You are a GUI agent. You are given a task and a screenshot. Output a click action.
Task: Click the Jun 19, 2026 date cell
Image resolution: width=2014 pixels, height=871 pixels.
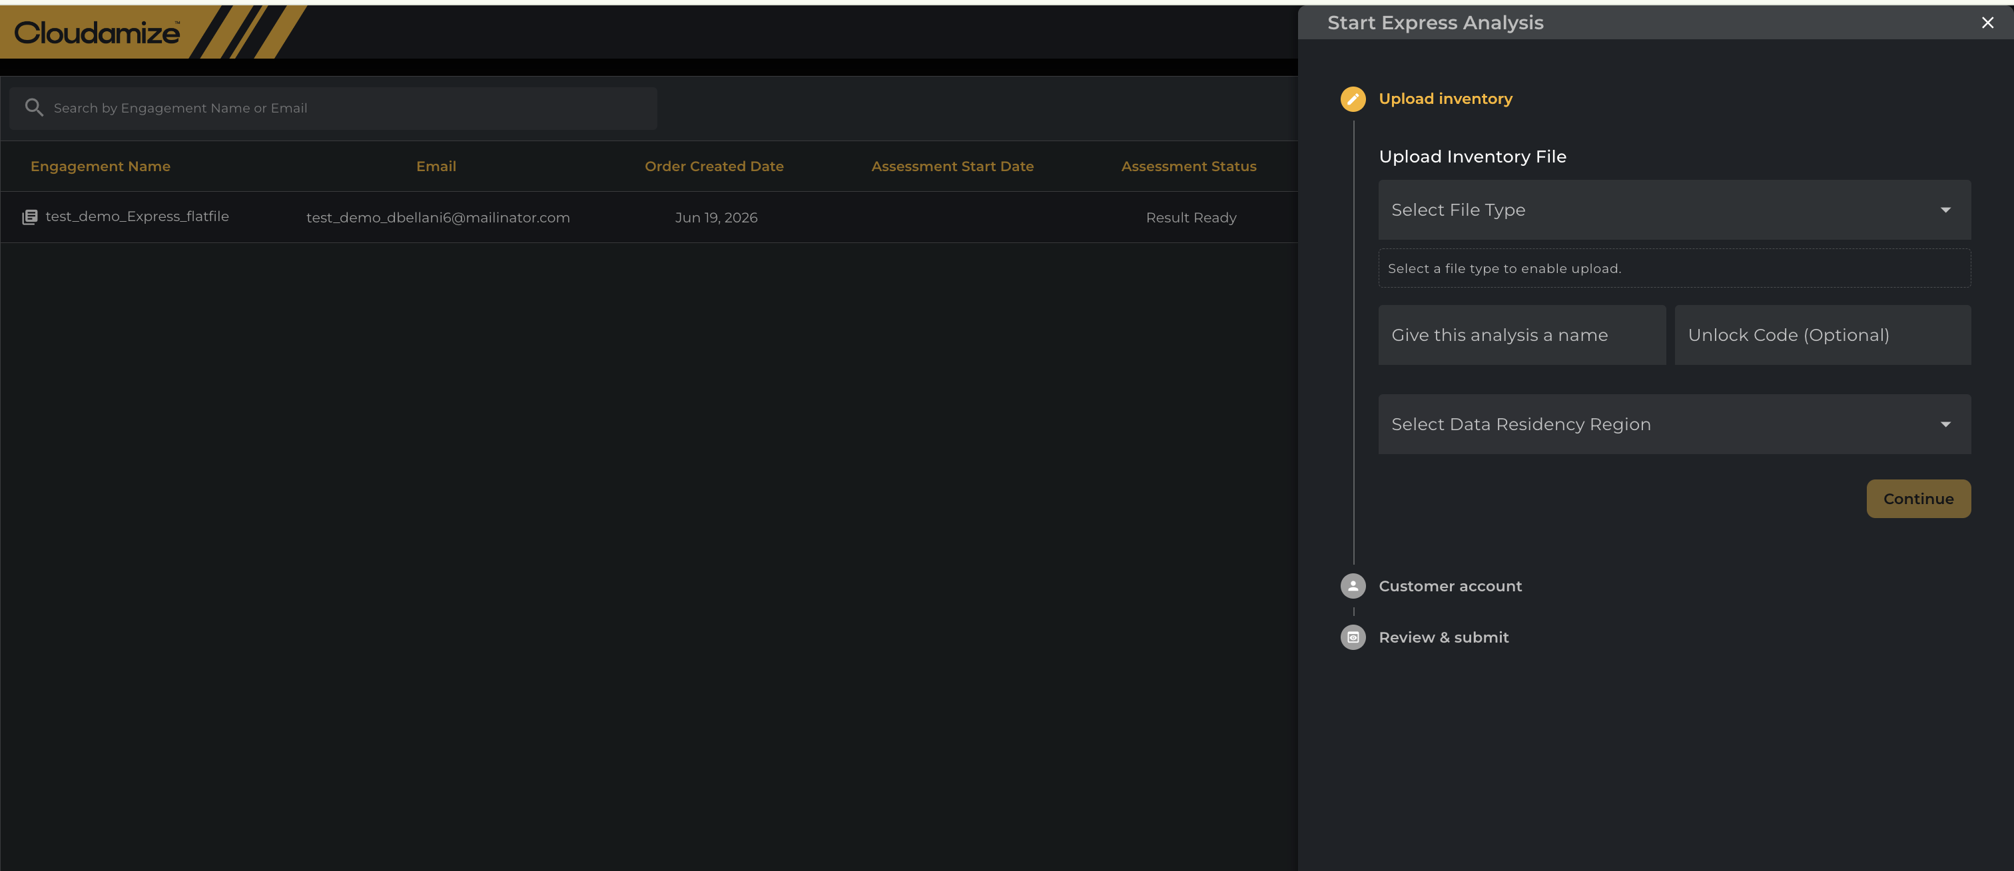tap(716, 217)
